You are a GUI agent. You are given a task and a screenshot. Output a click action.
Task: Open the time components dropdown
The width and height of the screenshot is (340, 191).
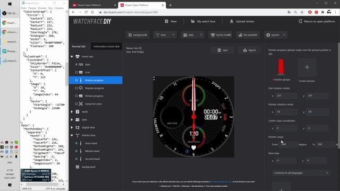(165, 35)
